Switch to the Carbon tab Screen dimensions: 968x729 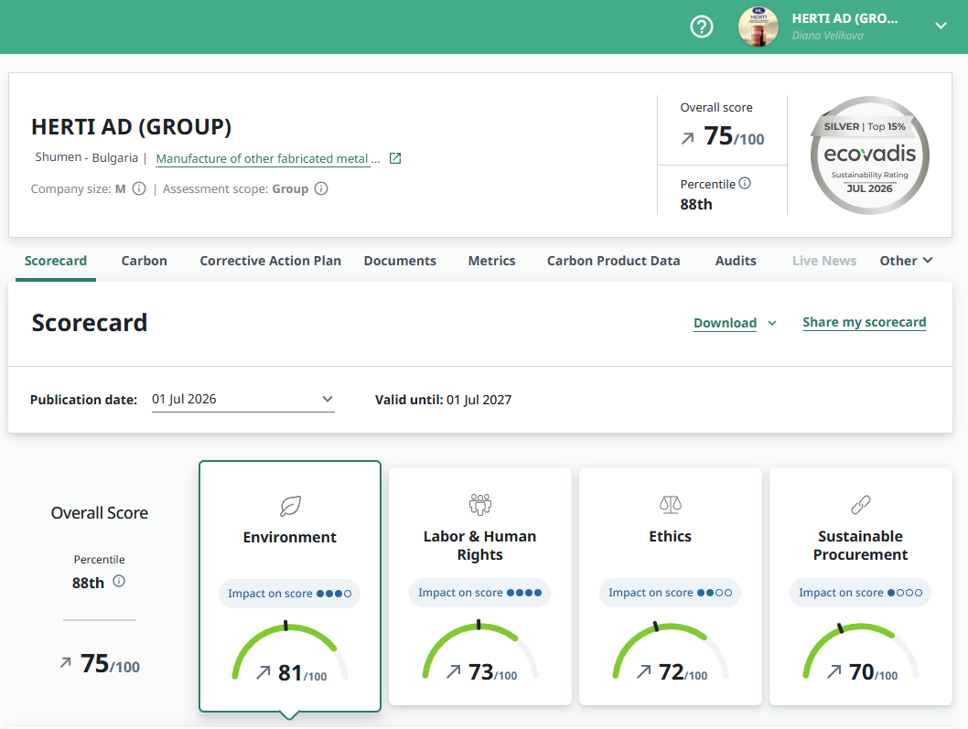coord(144,261)
